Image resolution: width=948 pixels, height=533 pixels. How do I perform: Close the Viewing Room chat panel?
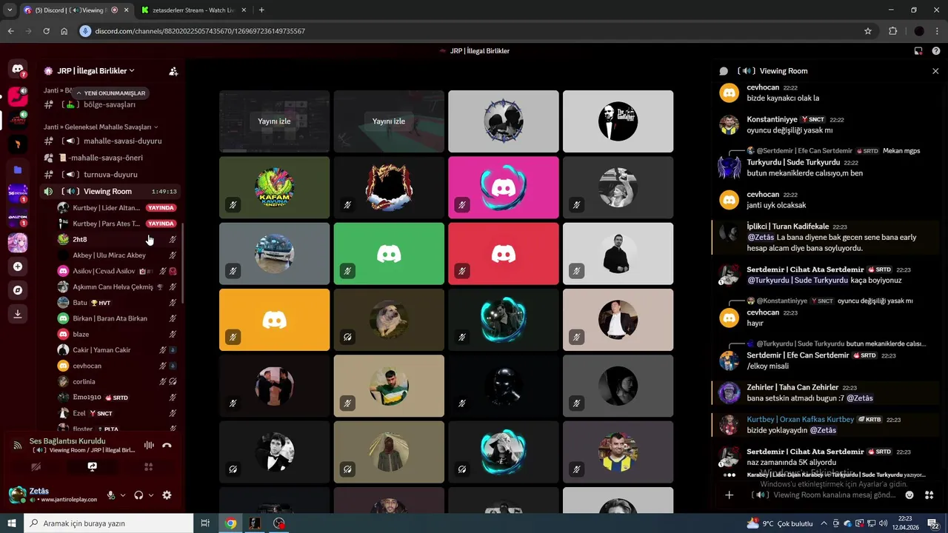pos(935,71)
